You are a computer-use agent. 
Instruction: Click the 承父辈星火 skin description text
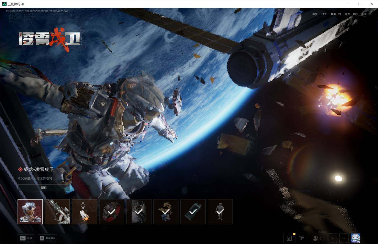35,178
